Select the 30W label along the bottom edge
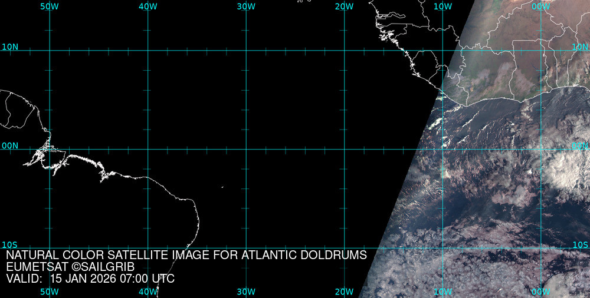 click(246, 292)
